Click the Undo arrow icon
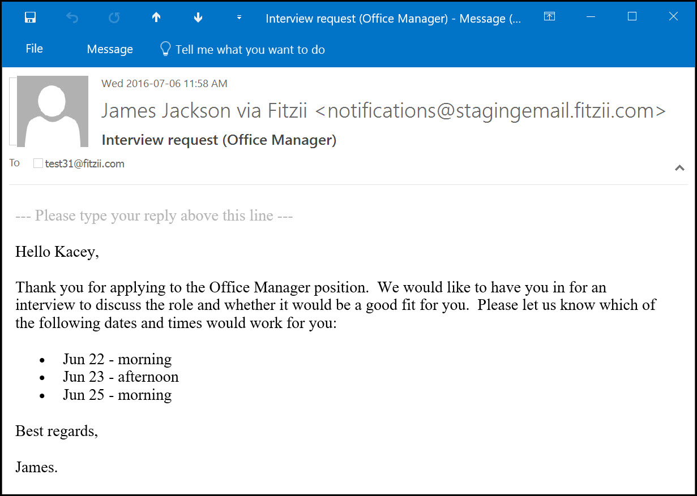697x496 pixels. pos(72,18)
